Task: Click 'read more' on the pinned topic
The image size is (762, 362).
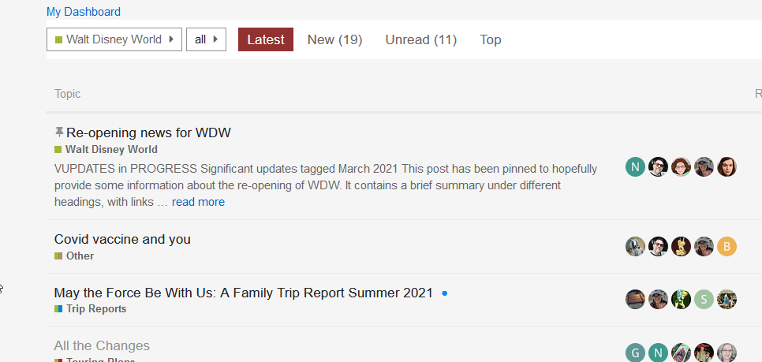Action: pyautogui.click(x=198, y=202)
